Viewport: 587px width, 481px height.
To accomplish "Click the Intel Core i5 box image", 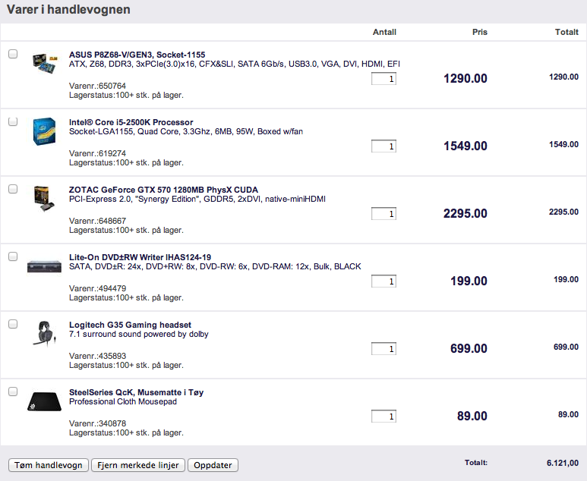I will click(45, 130).
